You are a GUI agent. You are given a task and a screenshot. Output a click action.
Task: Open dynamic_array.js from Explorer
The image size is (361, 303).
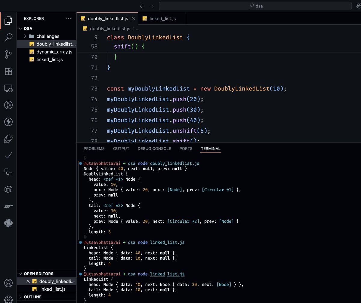point(47,52)
